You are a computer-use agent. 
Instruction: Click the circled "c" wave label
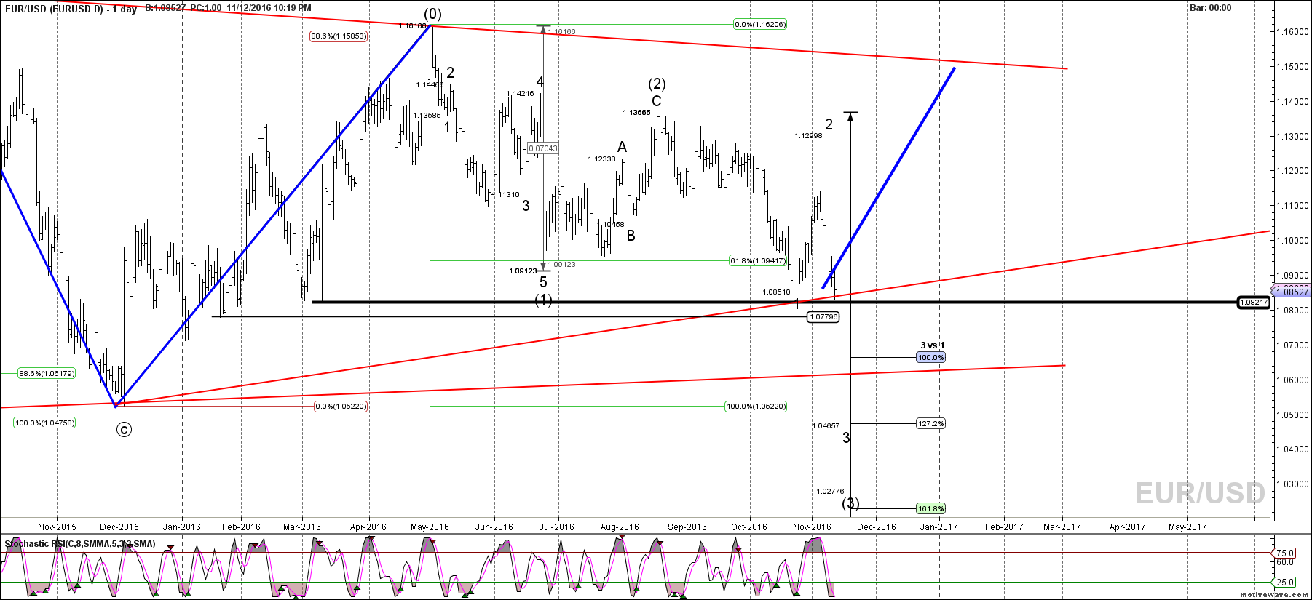tap(125, 430)
